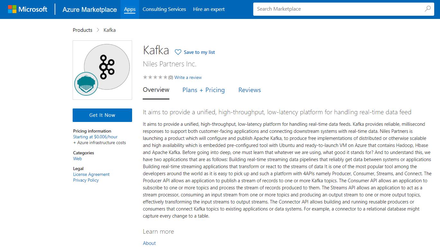This screenshot has width=440, height=250.
Task: Switch to the Plans + Pricing tab
Action: (x=203, y=90)
